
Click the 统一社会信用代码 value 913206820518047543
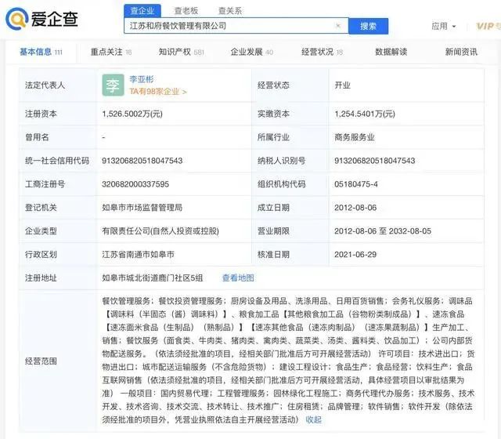(142, 161)
